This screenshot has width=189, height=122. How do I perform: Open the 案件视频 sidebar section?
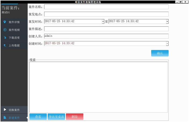[x=14, y=30]
